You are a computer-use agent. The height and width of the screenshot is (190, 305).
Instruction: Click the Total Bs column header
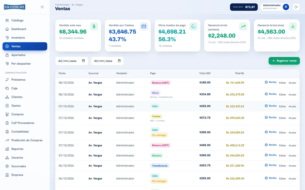pos(239,73)
